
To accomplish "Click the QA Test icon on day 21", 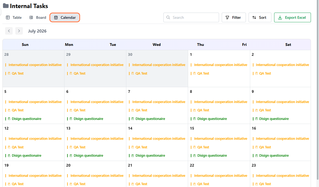I will click(133, 184).
